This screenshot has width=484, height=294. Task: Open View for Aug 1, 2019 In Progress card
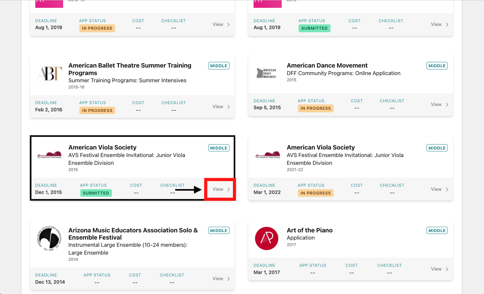(x=221, y=24)
